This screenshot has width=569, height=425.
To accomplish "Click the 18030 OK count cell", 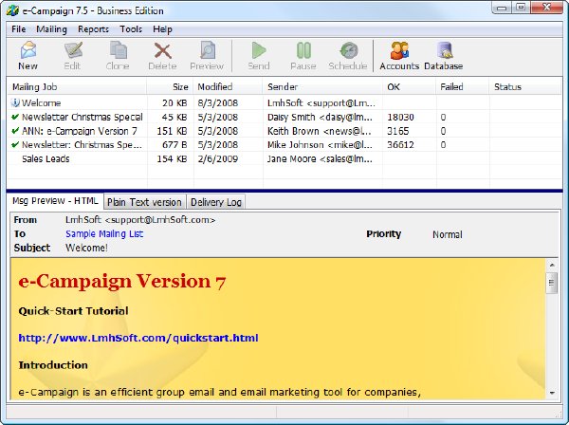I will coord(400,117).
